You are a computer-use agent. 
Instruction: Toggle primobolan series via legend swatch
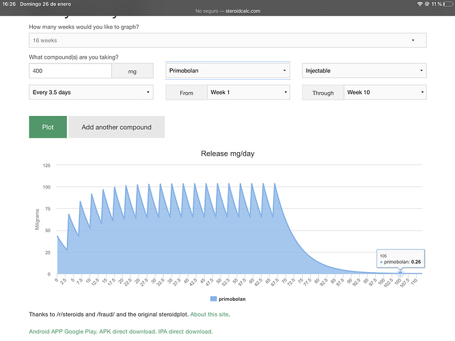[x=213, y=299]
